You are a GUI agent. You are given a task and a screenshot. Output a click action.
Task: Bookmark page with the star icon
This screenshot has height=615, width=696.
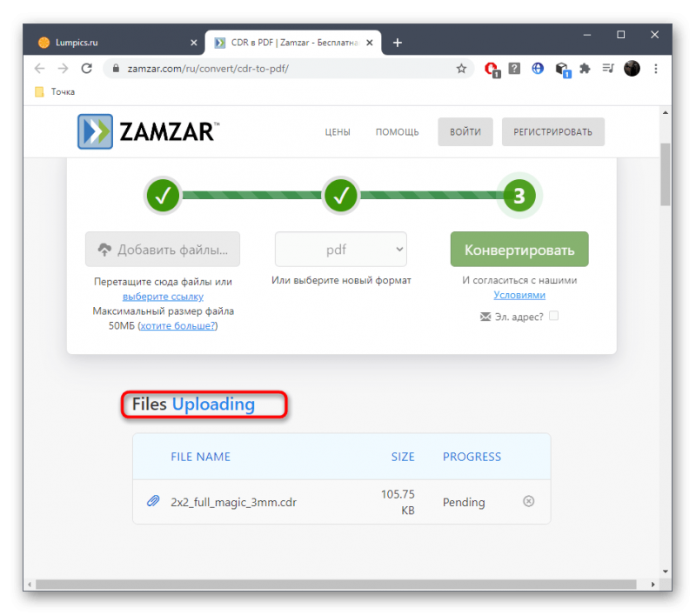pyautogui.click(x=461, y=69)
